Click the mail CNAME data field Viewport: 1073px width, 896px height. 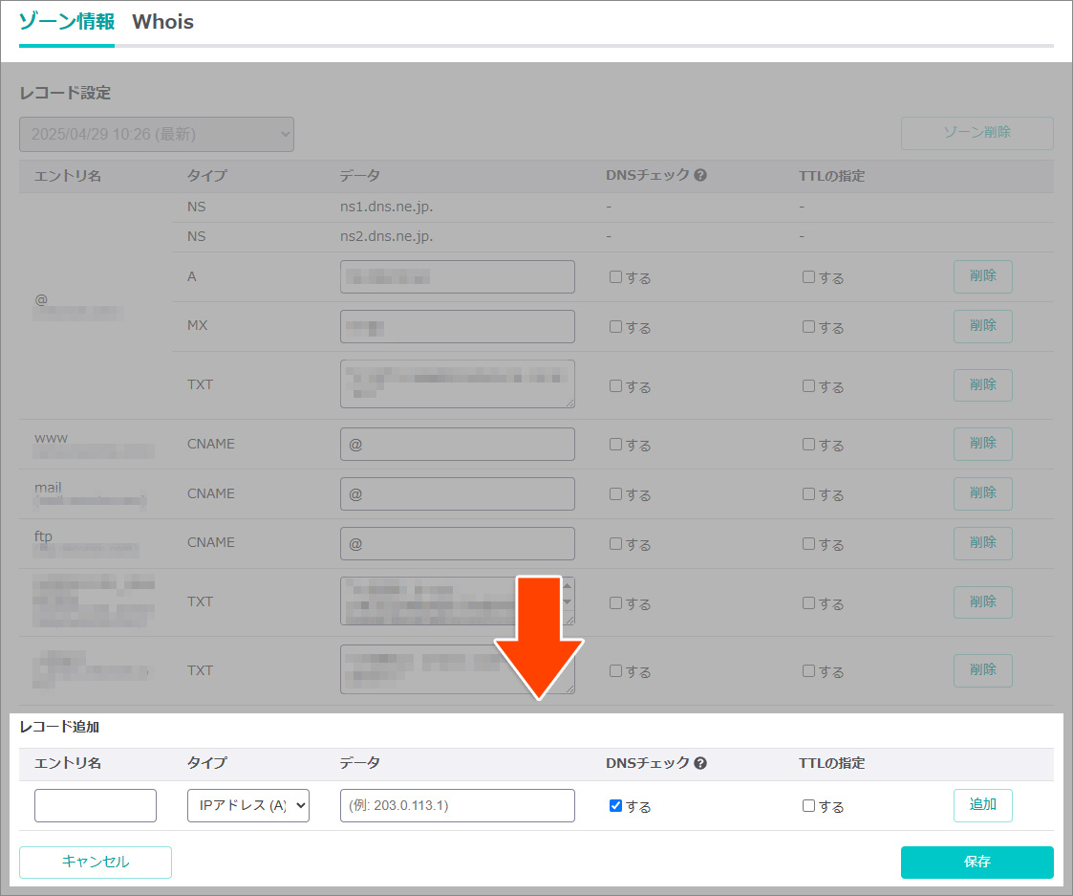[457, 493]
